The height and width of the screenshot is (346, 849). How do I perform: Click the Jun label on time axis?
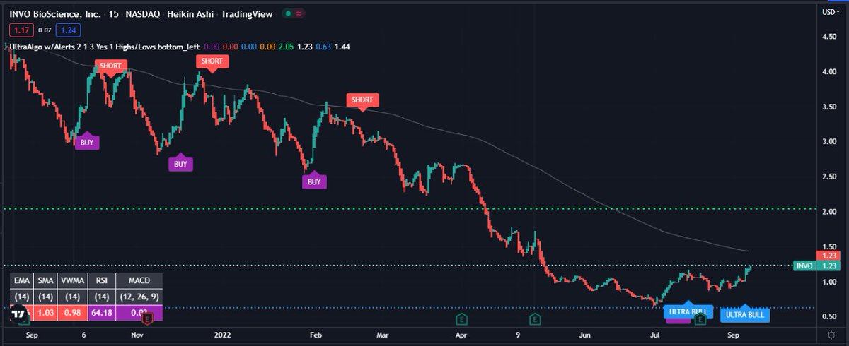pyautogui.click(x=586, y=337)
